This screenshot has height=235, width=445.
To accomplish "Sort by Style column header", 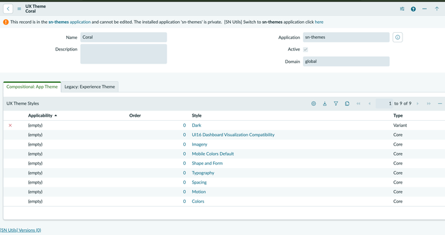I will pyautogui.click(x=197, y=116).
